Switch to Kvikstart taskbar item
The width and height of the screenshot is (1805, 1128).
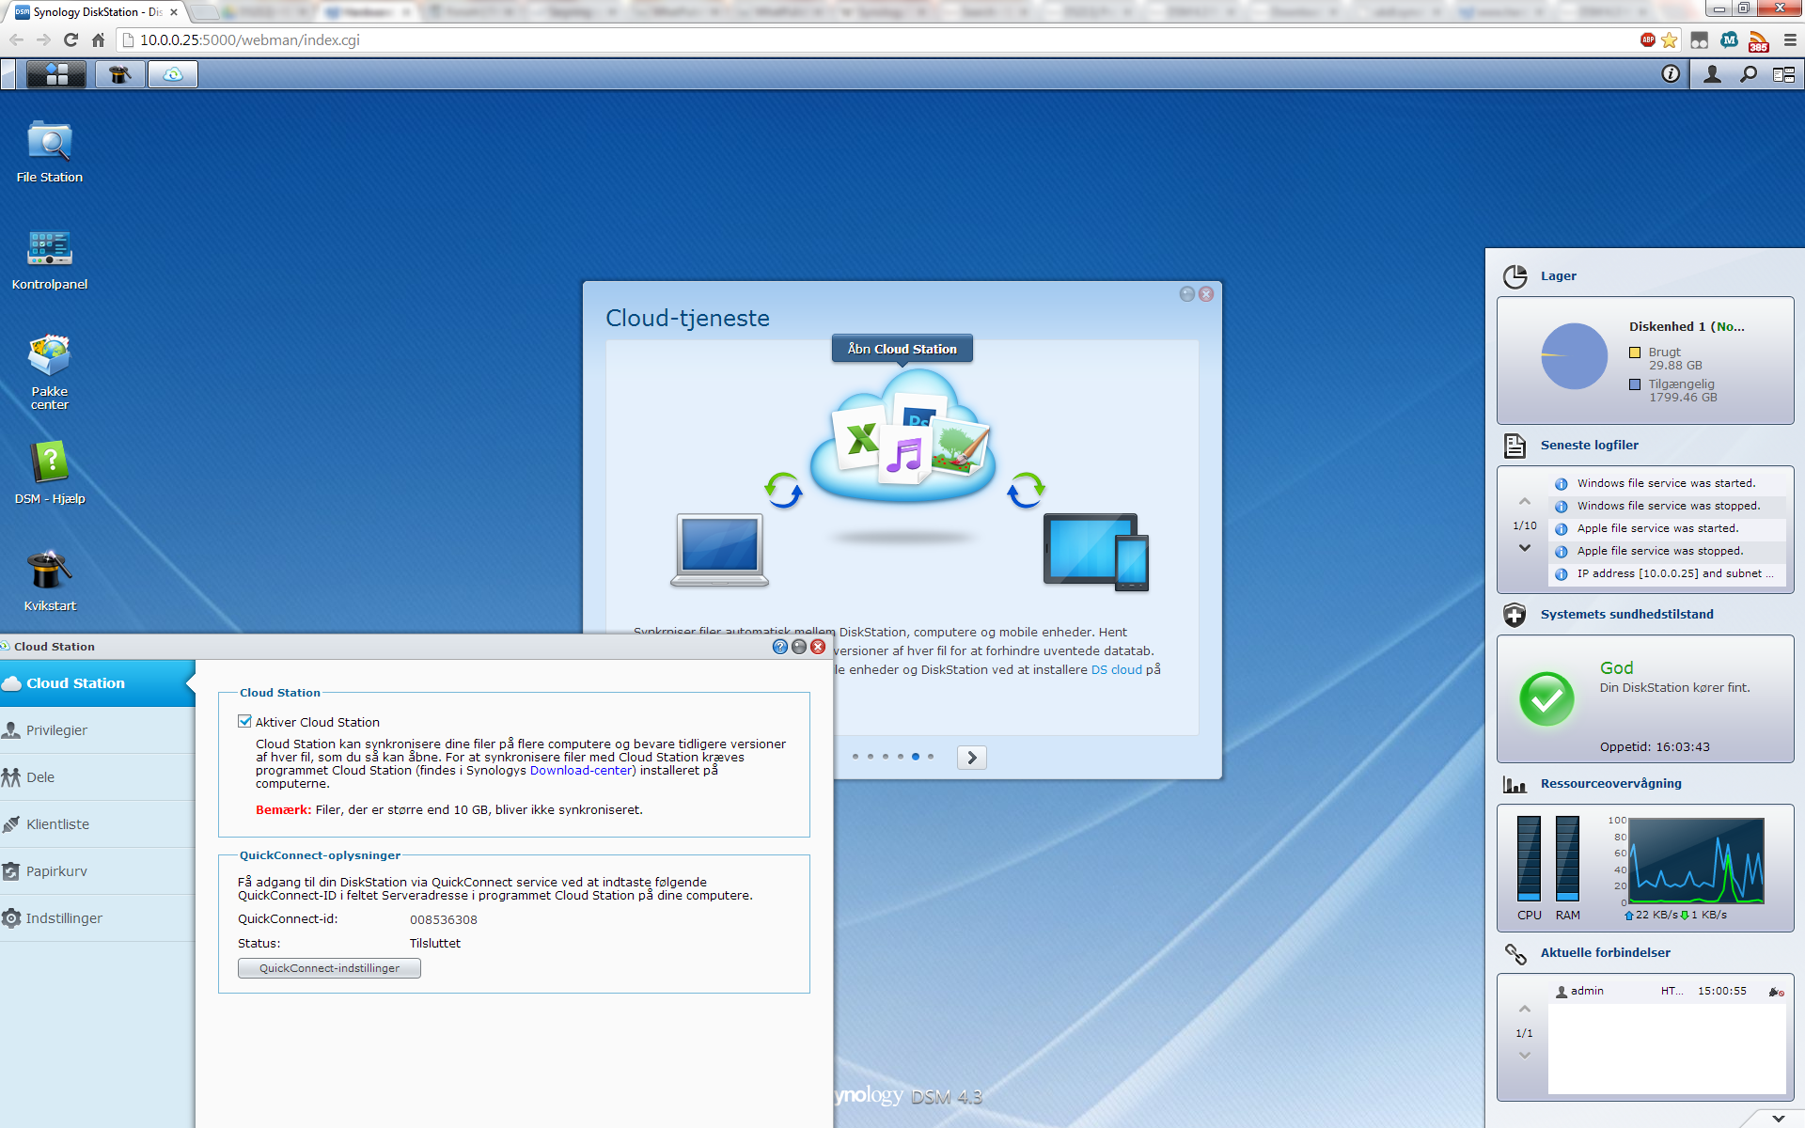119,74
